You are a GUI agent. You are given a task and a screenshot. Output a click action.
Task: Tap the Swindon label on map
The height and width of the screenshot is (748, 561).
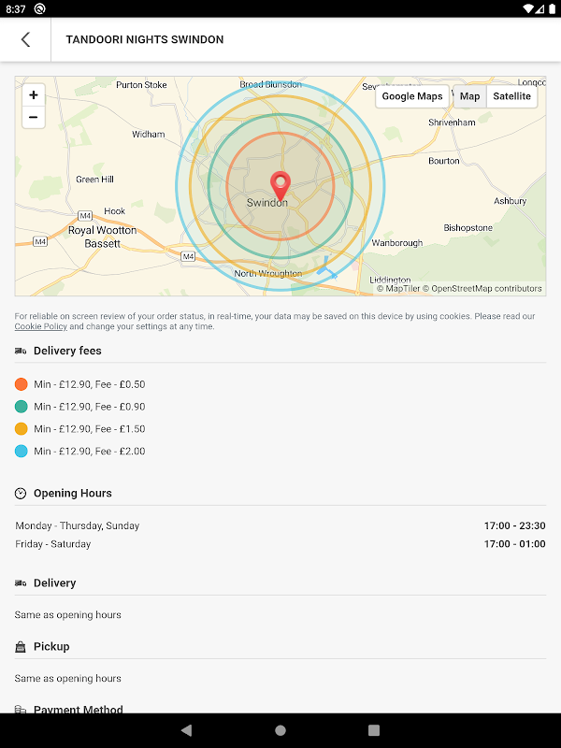pos(267,203)
